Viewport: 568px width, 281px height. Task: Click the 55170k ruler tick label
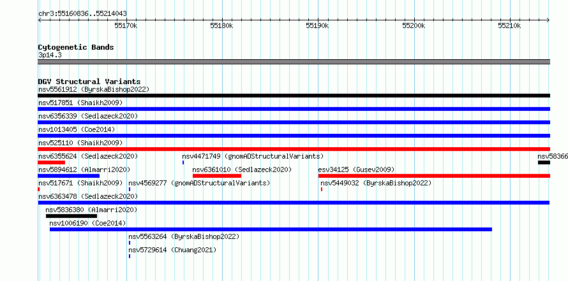pyautogui.click(x=126, y=25)
